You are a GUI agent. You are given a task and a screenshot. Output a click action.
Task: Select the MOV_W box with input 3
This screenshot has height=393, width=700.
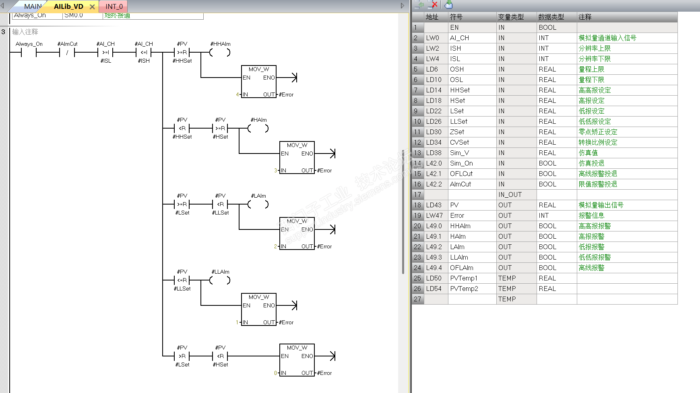tap(297, 158)
